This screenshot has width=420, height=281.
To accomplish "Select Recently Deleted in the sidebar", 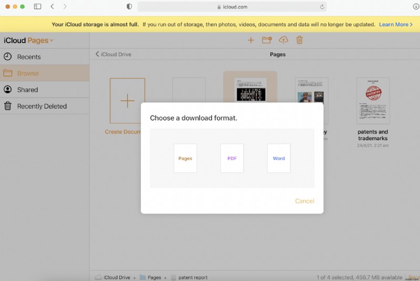I will pos(45,106).
